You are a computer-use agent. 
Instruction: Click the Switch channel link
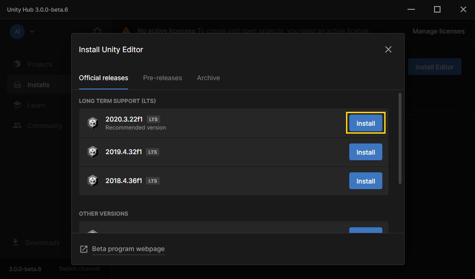coord(79,269)
